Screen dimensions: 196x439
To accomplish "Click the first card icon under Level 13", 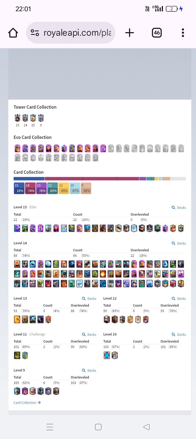I will click(17, 319).
